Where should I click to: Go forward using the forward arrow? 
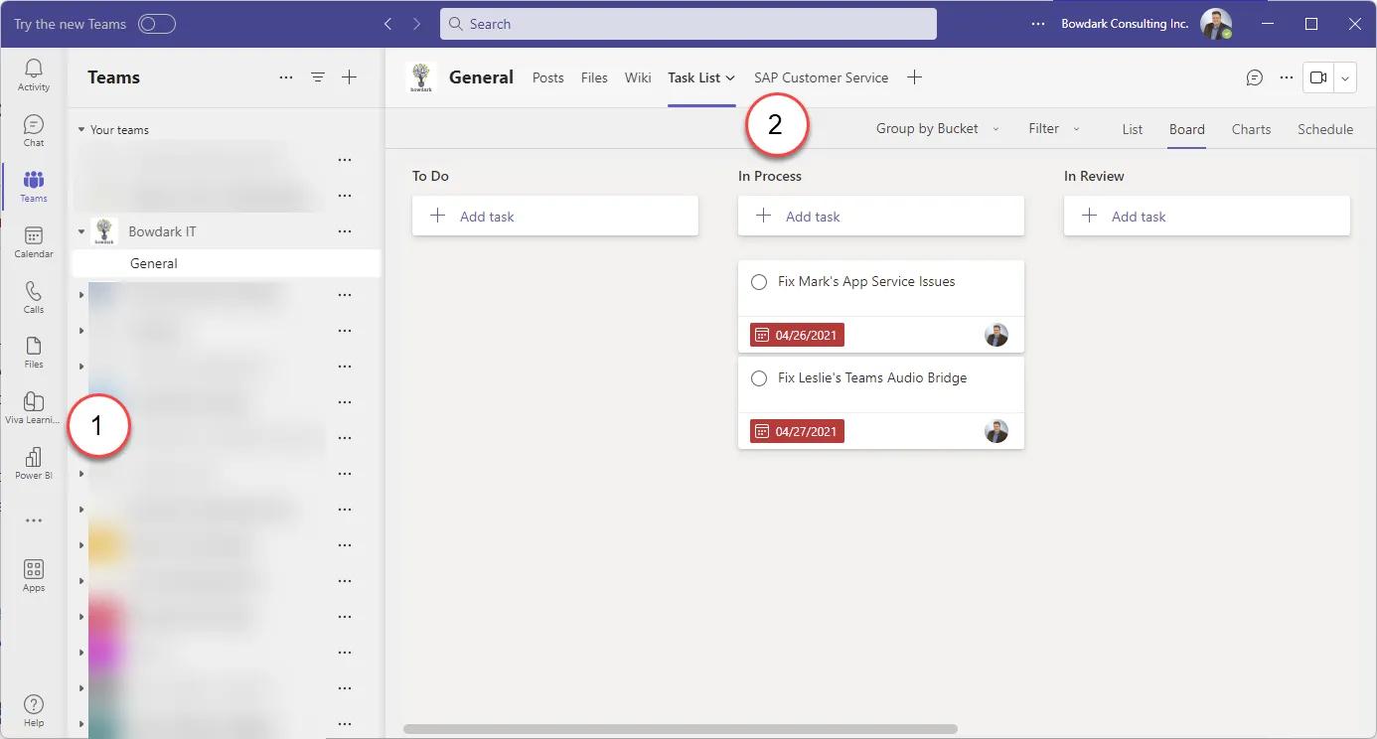point(417,24)
